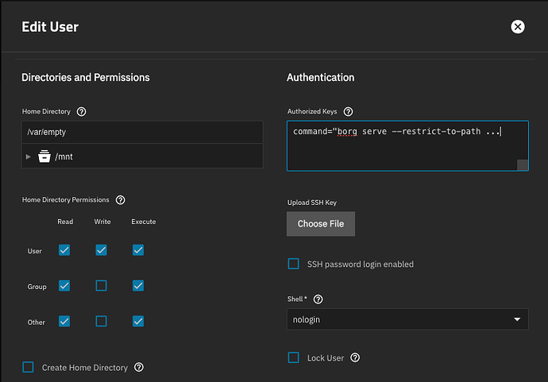This screenshot has width=548, height=382.
Task: Toggle the Lock User checkbox
Action: pos(294,357)
